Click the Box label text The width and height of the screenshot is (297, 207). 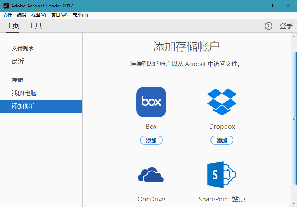(x=151, y=127)
